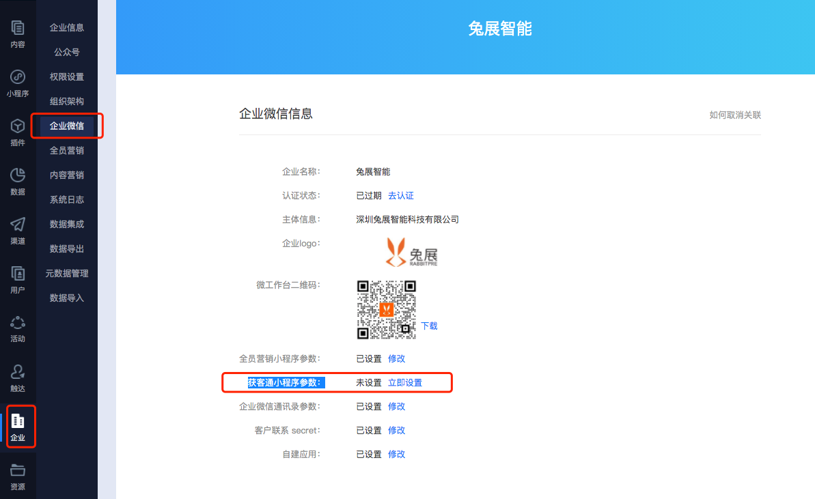815x499 pixels.
Task: Click 立即设置 for 获客通小程序参数
Action: pyautogui.click(x=405, y=383)
